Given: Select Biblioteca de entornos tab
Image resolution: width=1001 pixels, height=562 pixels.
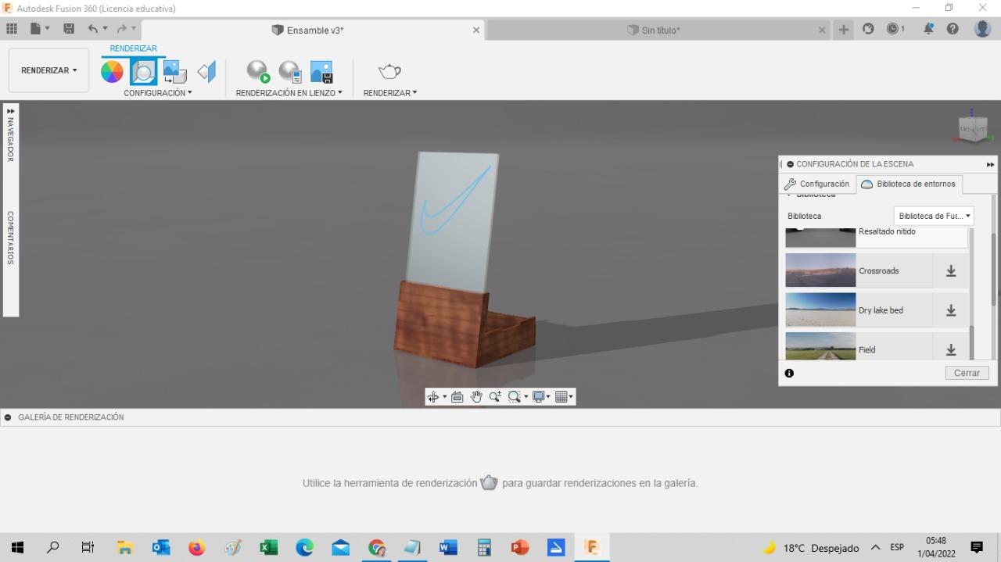Looking at the screenshot, I should [909, 184].
